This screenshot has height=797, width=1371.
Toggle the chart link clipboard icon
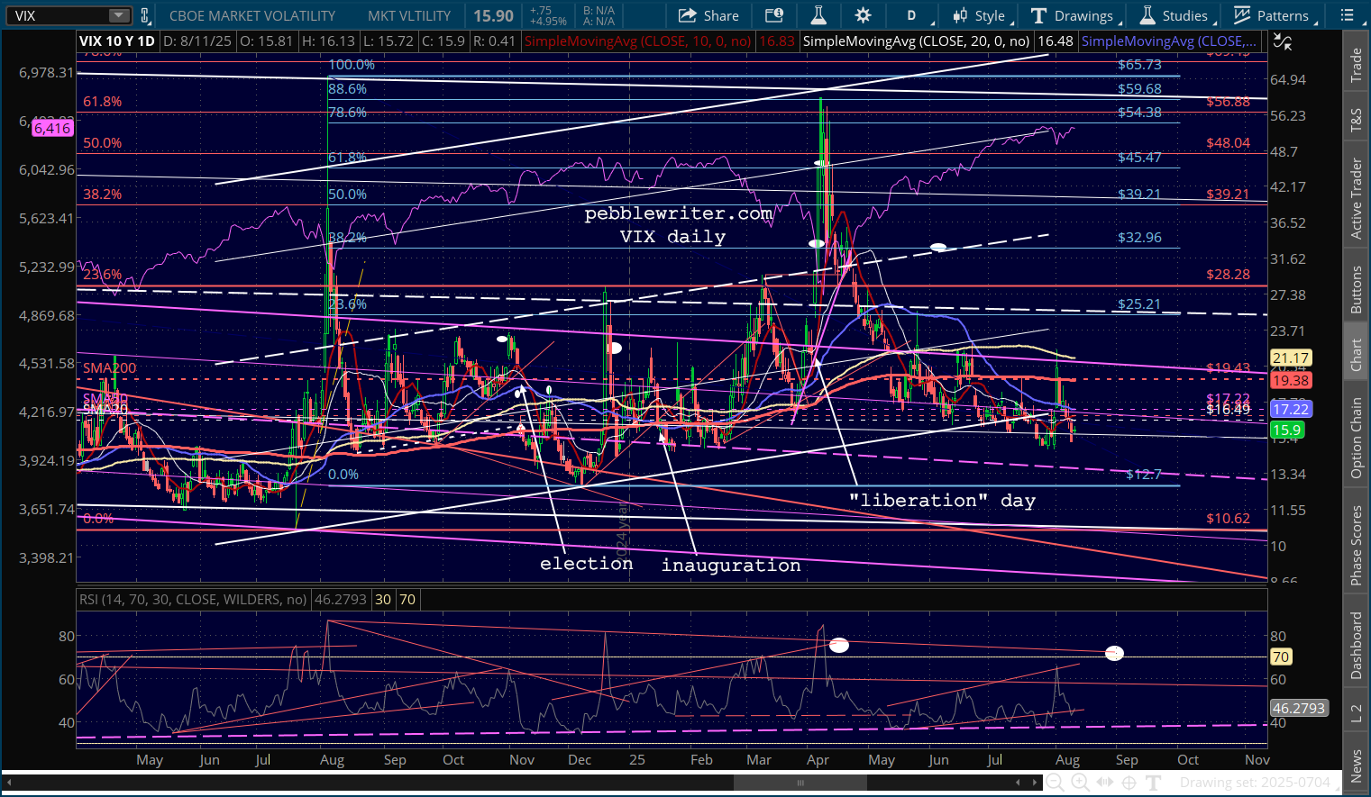point(144,15)
